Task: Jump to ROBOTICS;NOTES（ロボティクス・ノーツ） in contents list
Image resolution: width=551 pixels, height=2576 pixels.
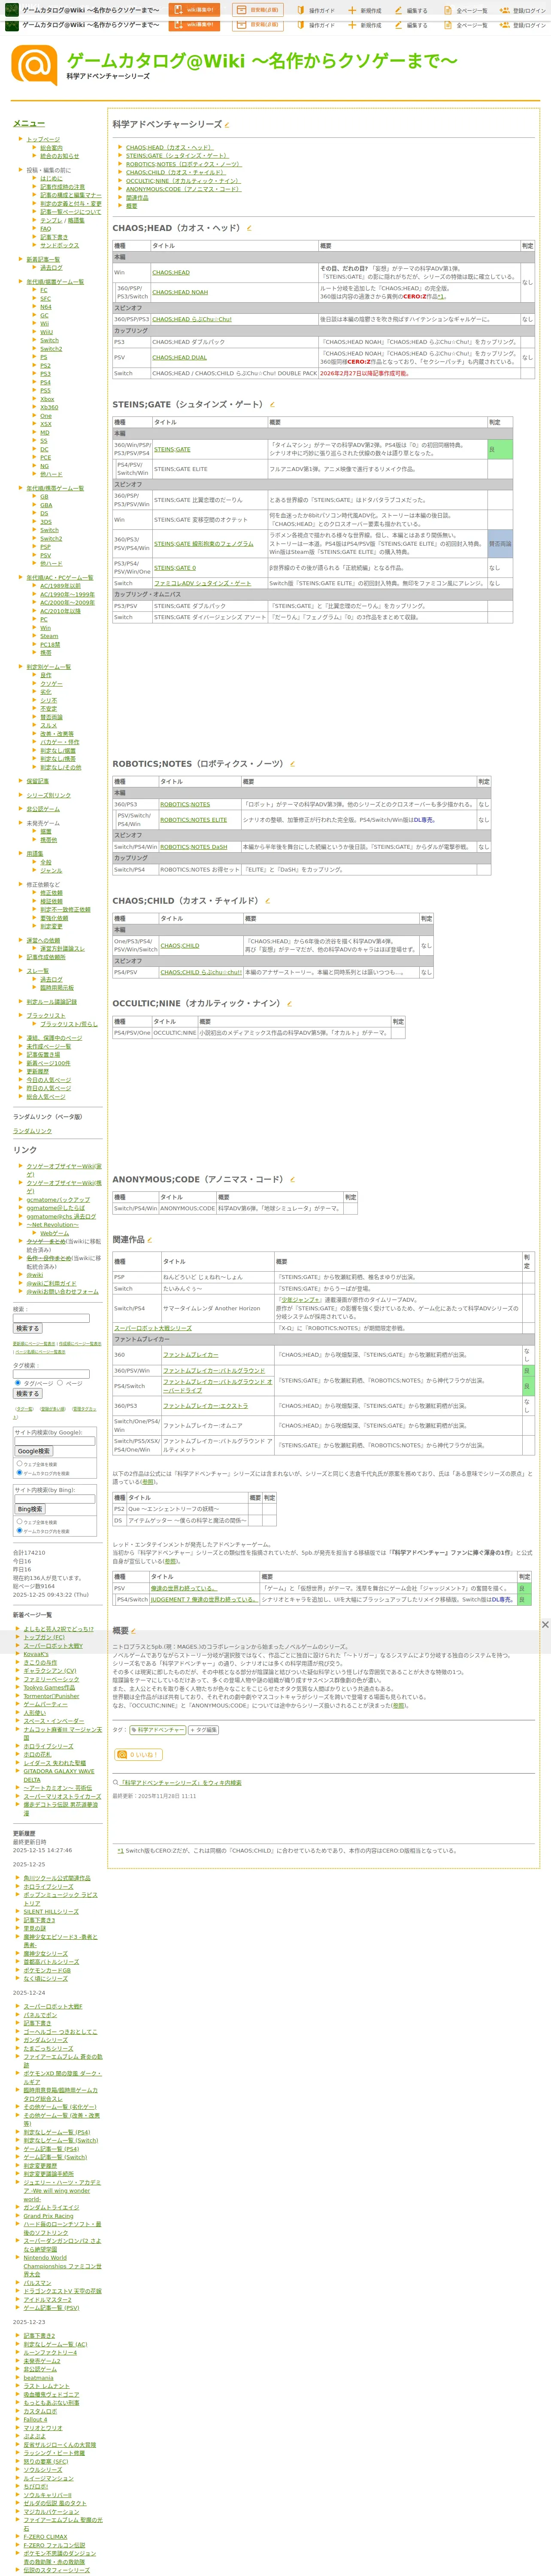Action: coord(184,164)
